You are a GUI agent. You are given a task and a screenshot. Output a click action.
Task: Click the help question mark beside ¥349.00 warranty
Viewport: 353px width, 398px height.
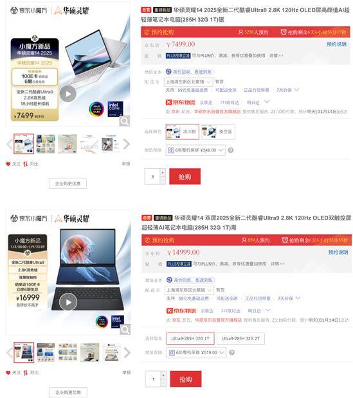pos(231,150)
